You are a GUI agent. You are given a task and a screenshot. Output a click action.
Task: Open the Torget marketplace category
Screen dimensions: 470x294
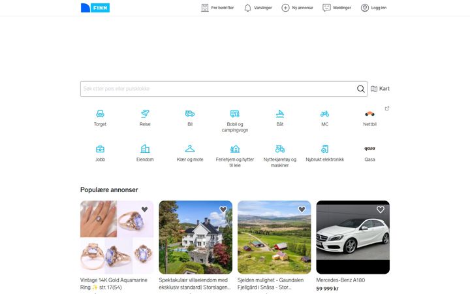[100, 118]
